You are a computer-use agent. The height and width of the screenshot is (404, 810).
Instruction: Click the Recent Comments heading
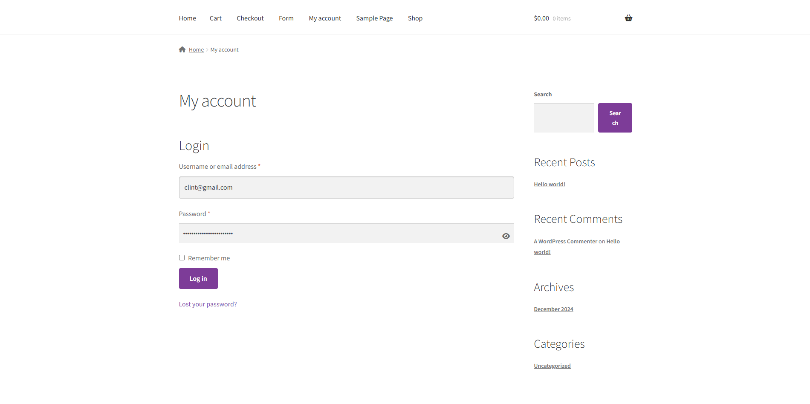point(578,219)
